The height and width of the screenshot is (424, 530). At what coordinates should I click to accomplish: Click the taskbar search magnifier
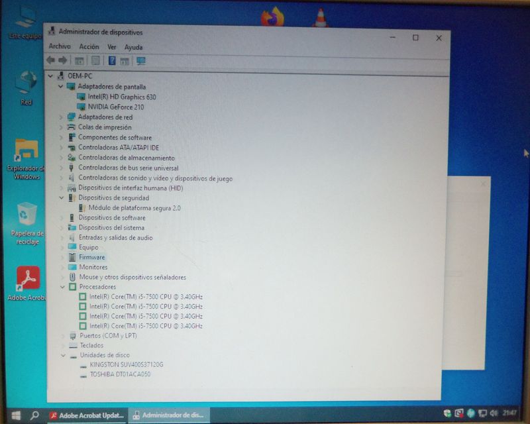click(34, 415)
